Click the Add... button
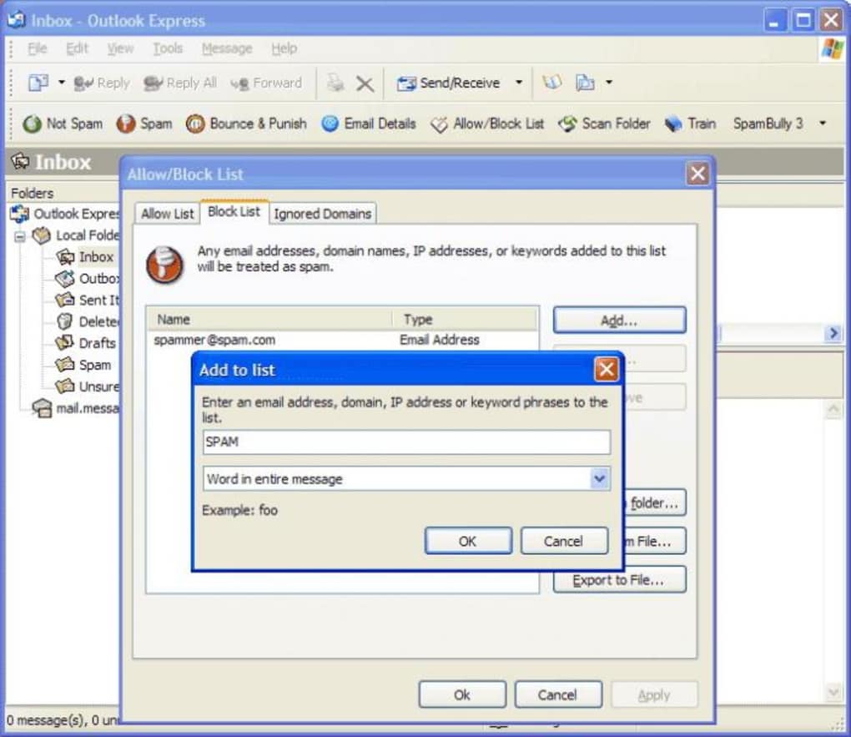The width and height of the screenshot is (851, 737). 619,321
